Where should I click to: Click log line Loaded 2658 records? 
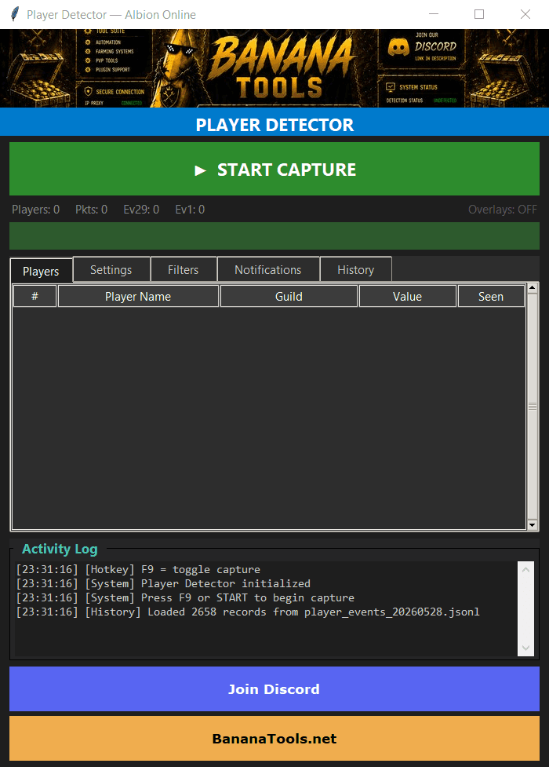[x=248, y=612]
